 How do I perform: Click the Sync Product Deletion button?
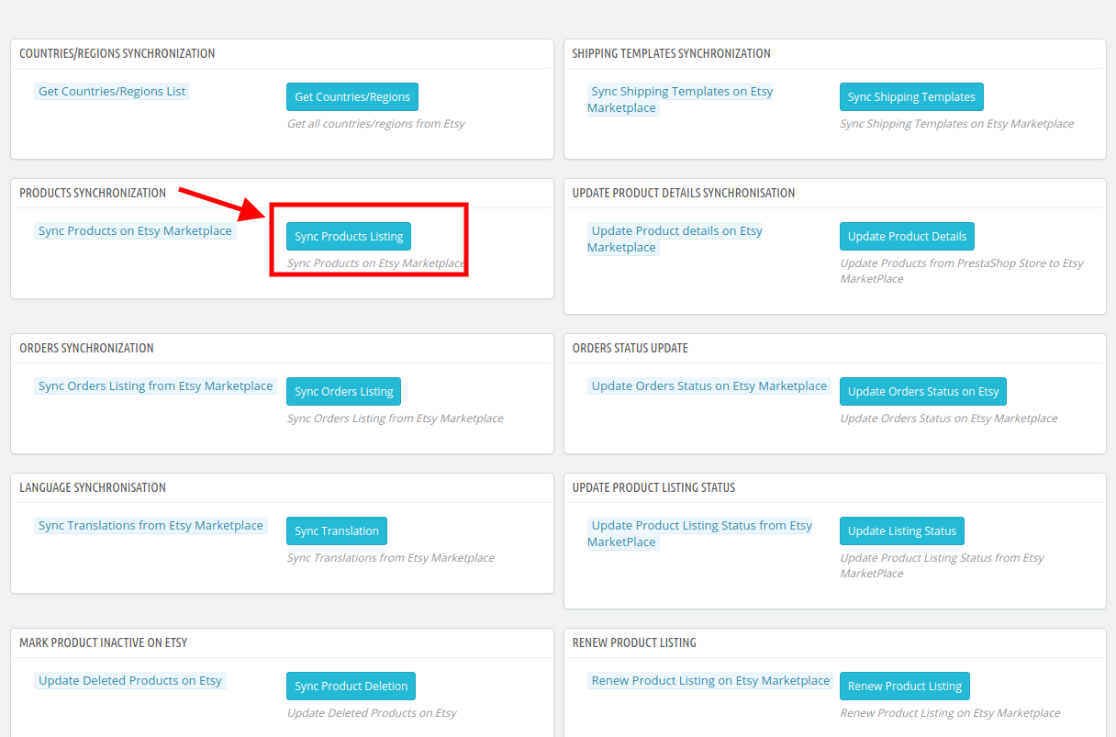(x=351, y=687)
